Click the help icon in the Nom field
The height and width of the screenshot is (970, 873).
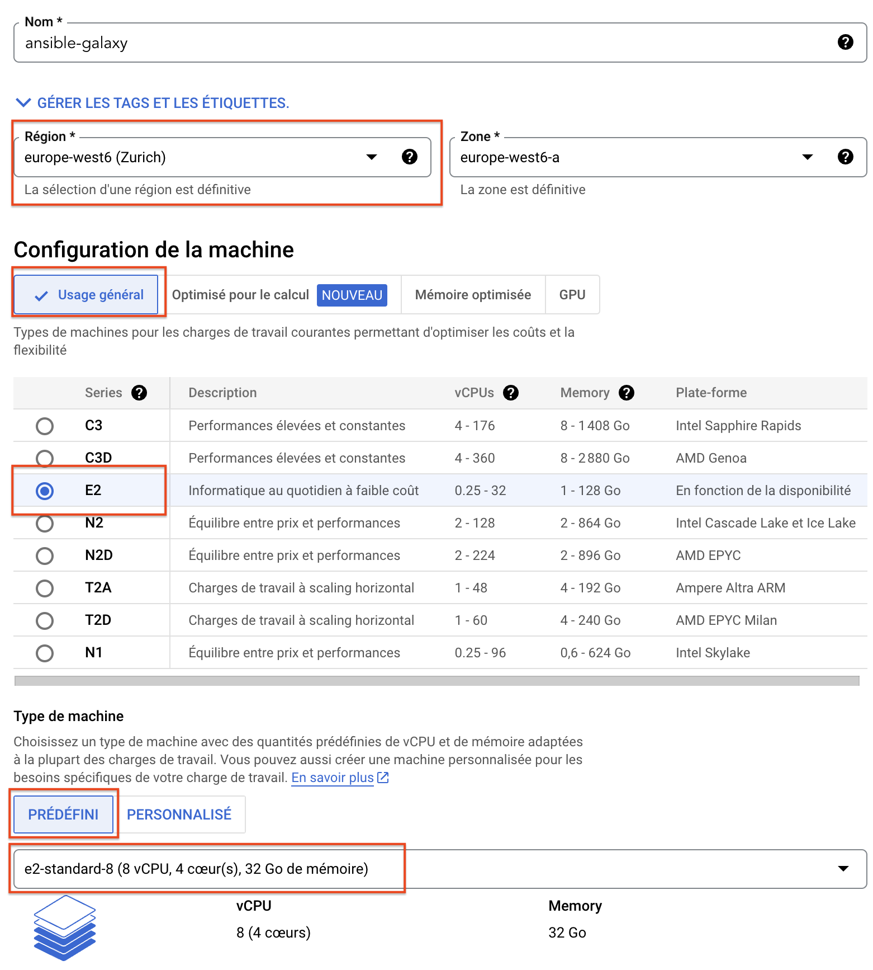click(x=845, y=42)
